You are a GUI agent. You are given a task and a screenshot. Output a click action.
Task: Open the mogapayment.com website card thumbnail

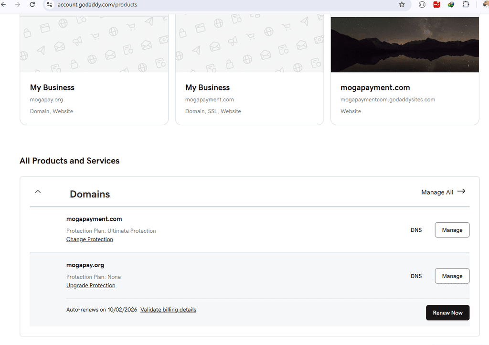coord(404,44)
